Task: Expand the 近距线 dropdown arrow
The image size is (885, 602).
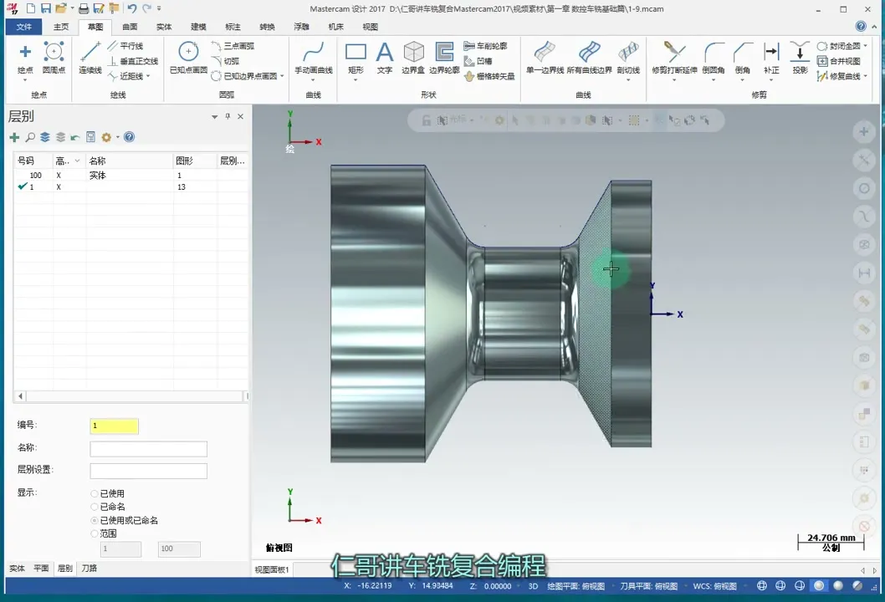Action: click(x=148, y=76)
